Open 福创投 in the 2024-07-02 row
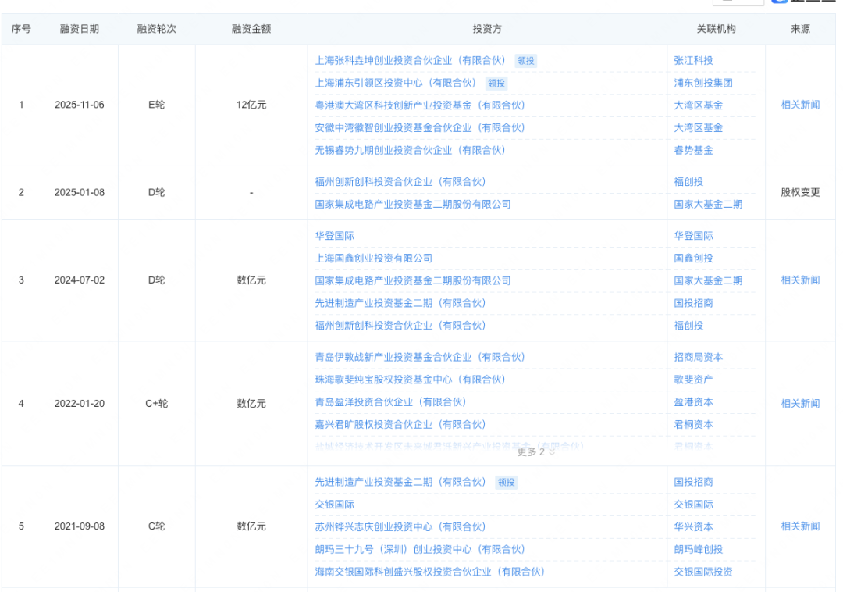This screenshot has height=592, width=843. click(688, 326)
